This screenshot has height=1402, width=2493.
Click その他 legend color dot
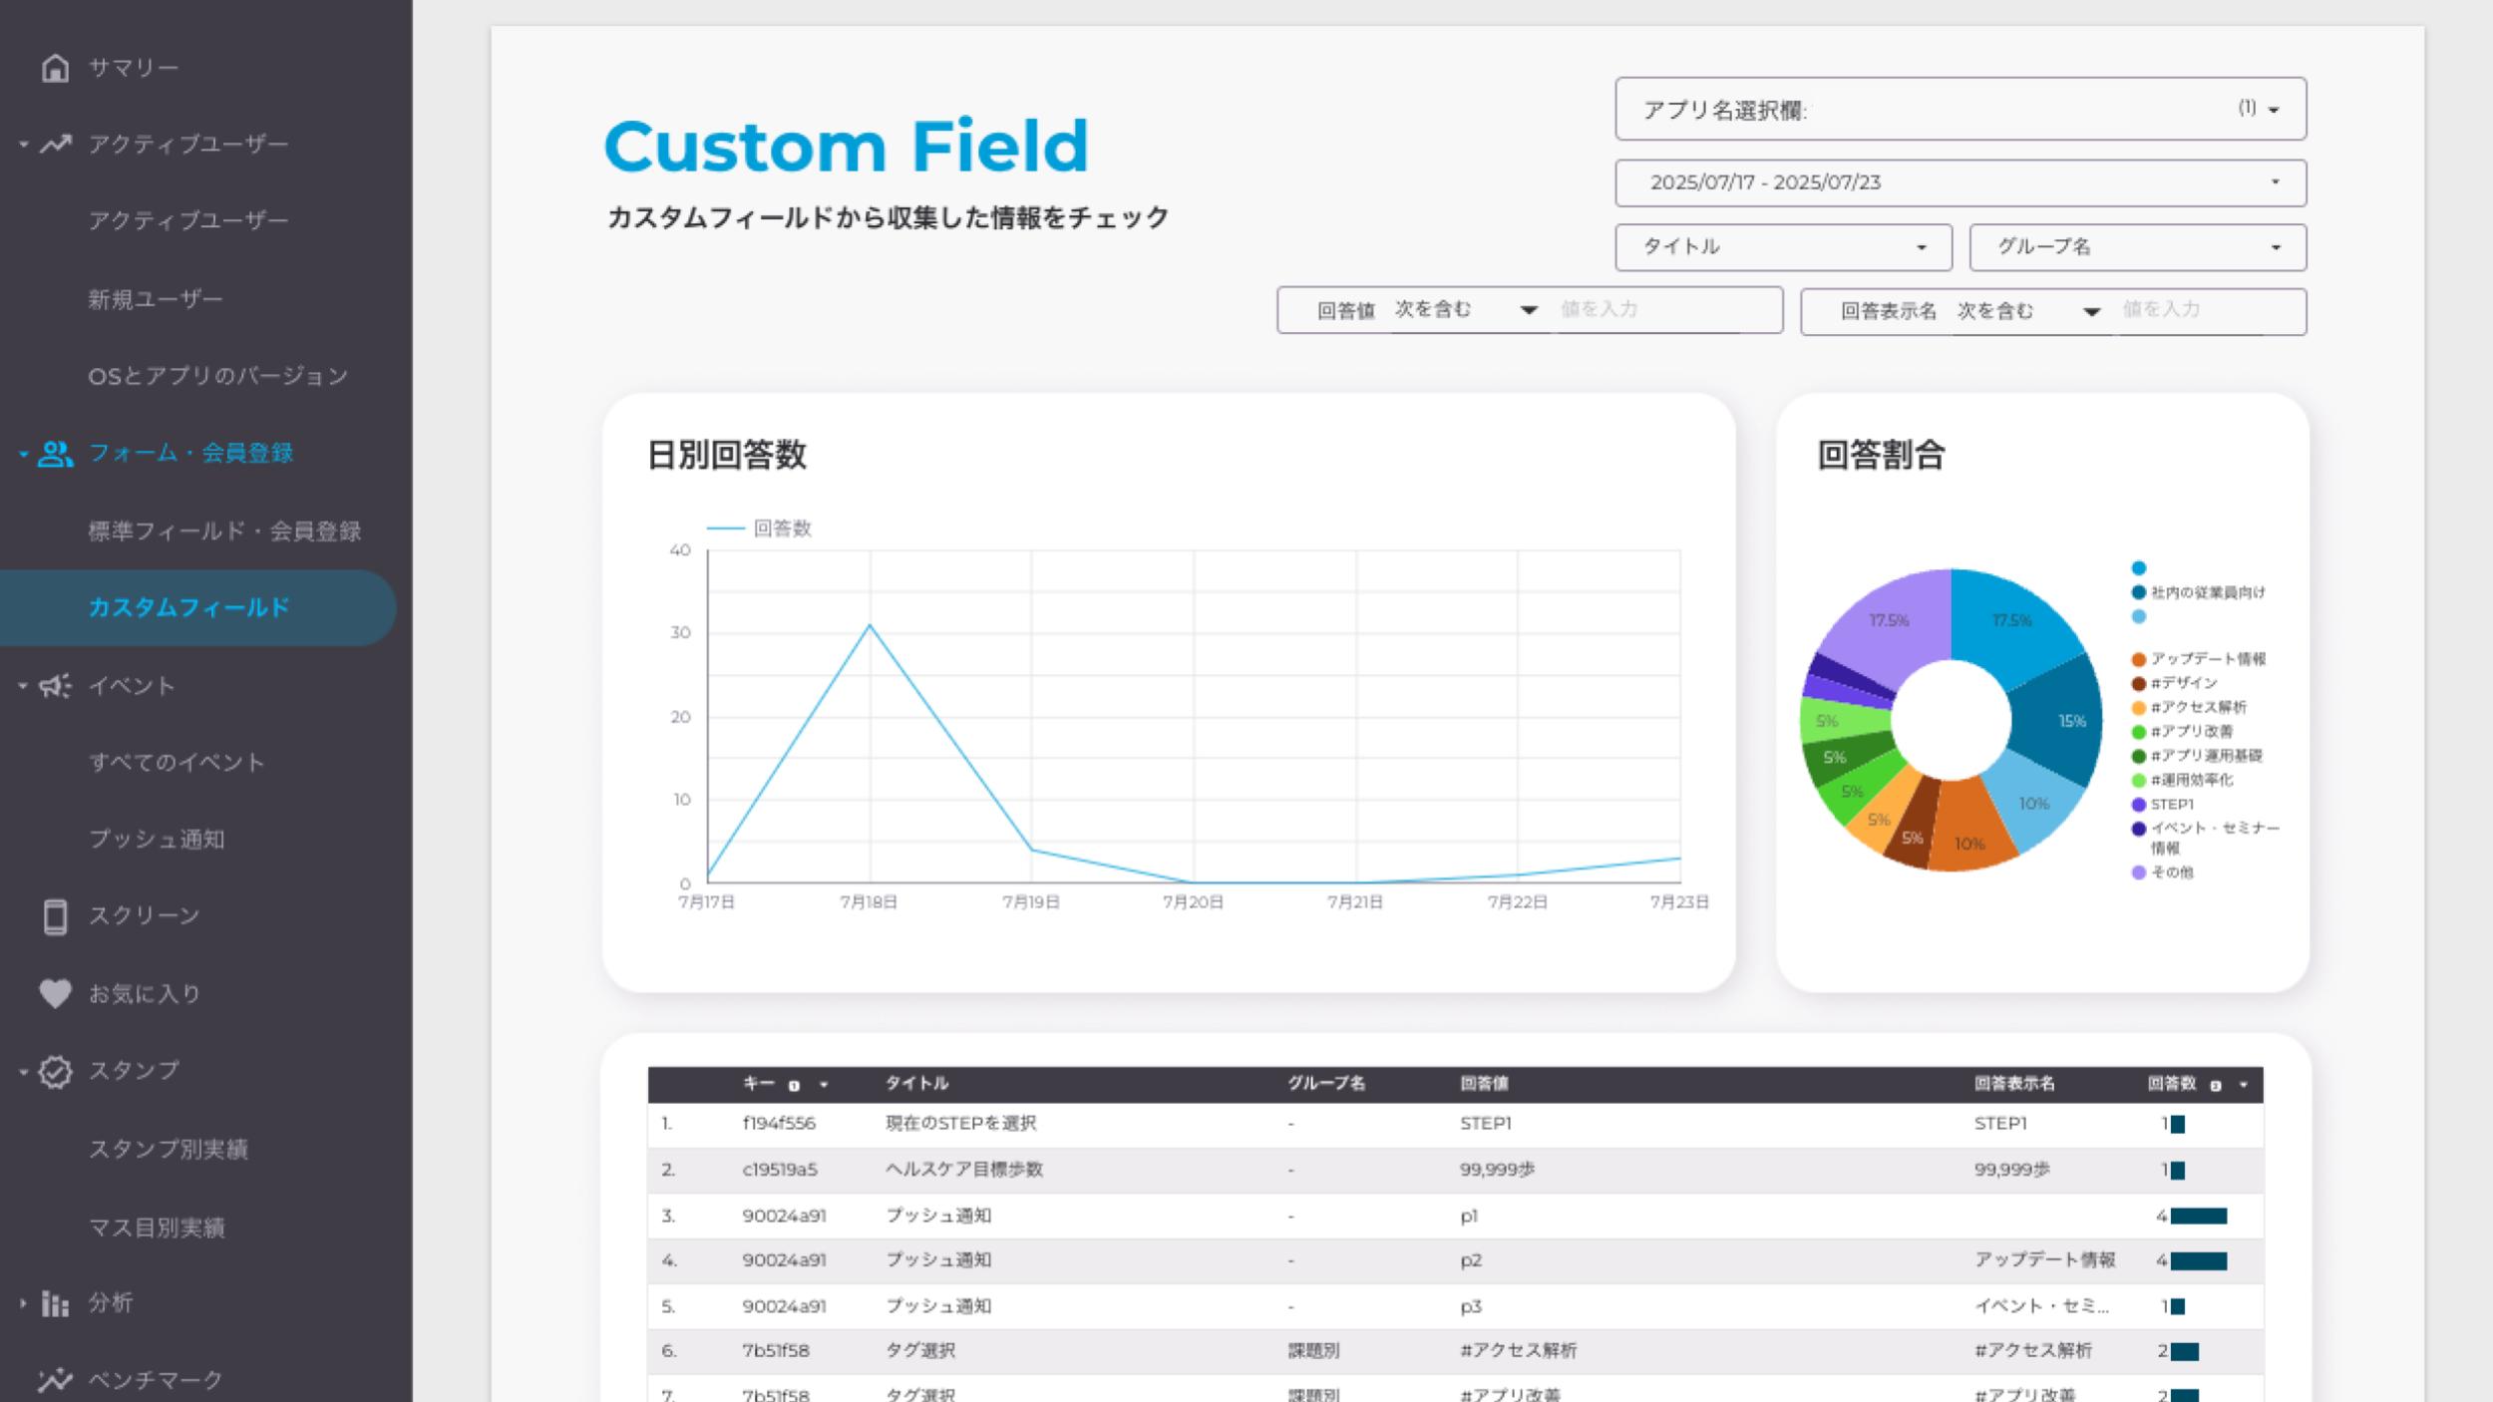(2138, 873)
